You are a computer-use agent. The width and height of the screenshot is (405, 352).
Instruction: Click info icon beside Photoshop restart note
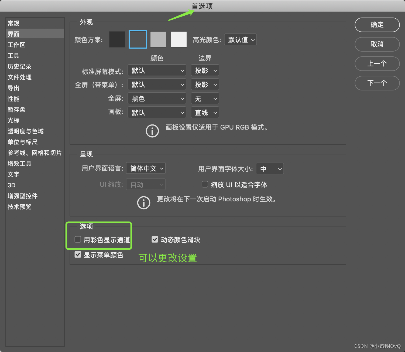point(144,203)
